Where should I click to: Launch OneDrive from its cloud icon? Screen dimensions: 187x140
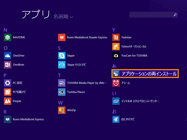7,56
